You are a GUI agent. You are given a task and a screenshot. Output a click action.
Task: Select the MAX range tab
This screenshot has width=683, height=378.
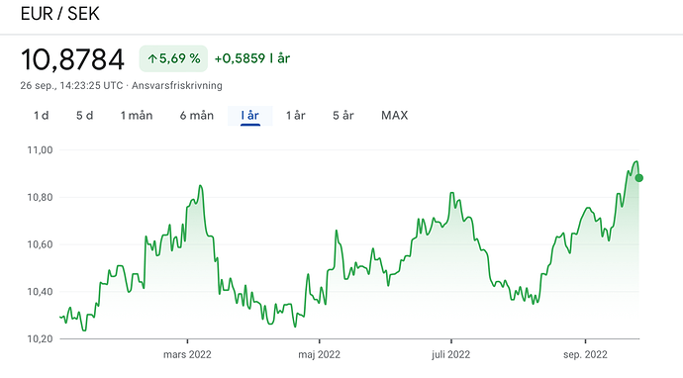pyautogui.click(x=395, y=116)
